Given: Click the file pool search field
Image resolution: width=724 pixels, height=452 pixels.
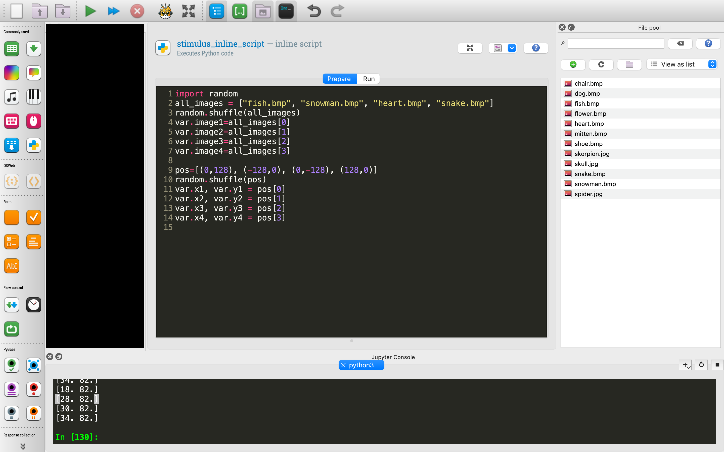Looking at the screenshot, I should pos(616,44).
